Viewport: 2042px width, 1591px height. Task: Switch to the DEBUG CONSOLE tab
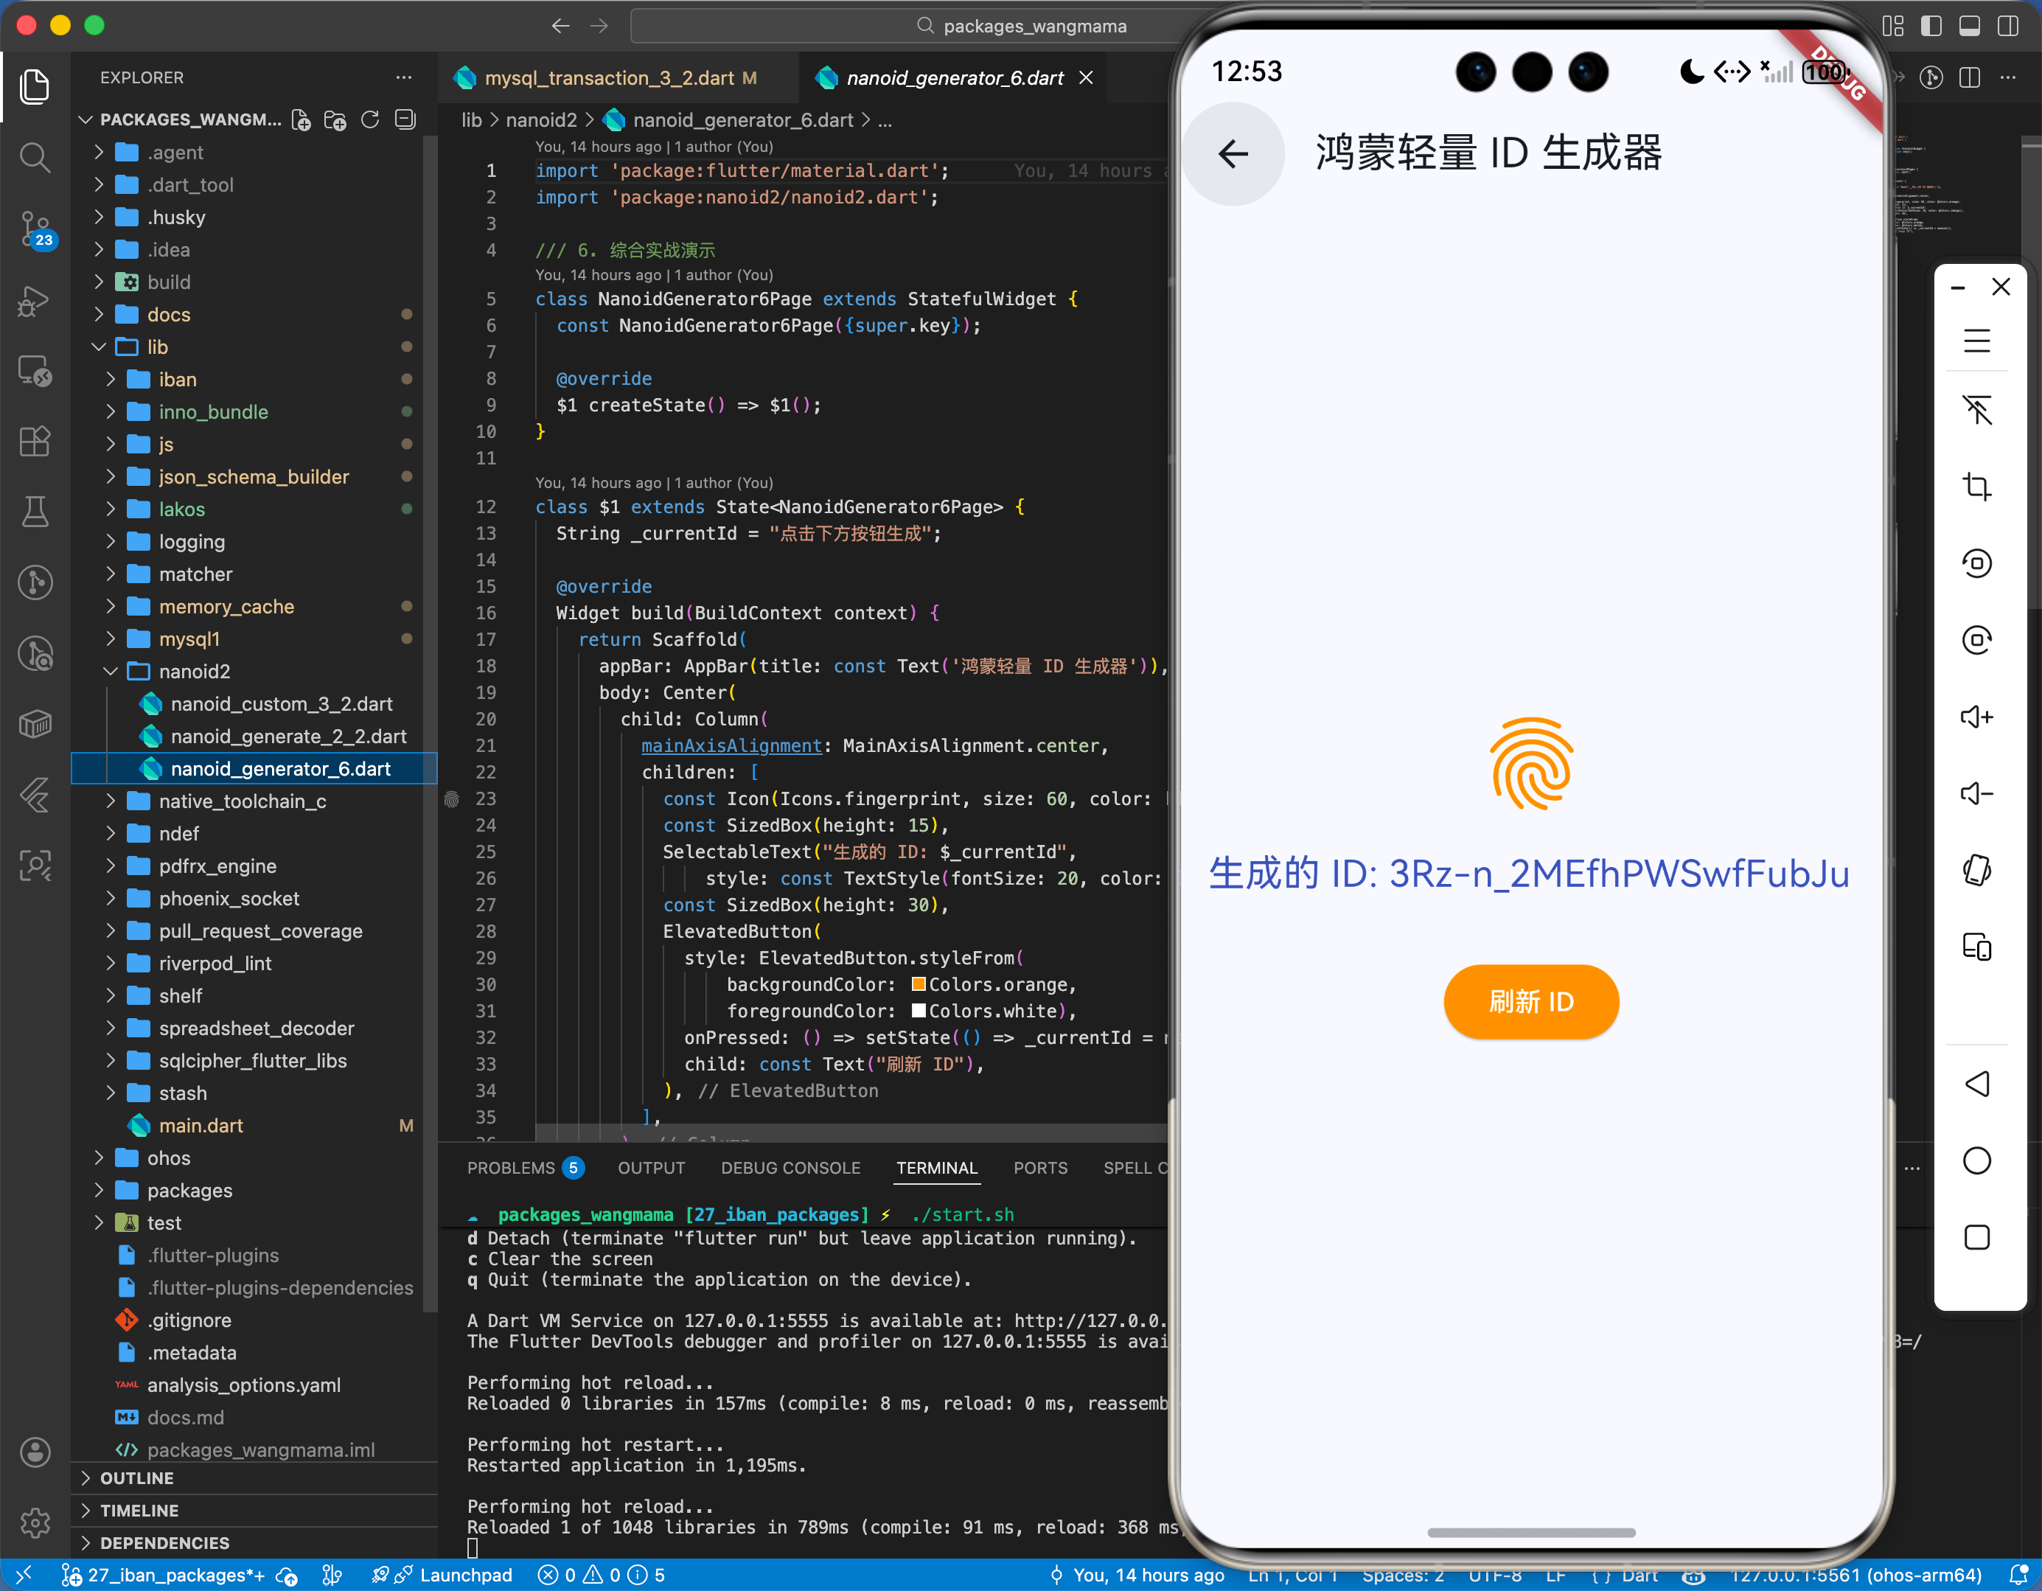tap(790, 1167)
